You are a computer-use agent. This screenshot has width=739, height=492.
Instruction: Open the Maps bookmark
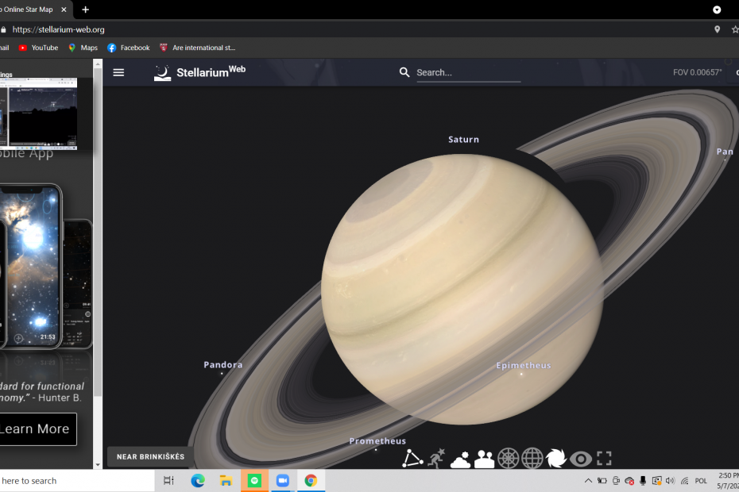(83, 48)
